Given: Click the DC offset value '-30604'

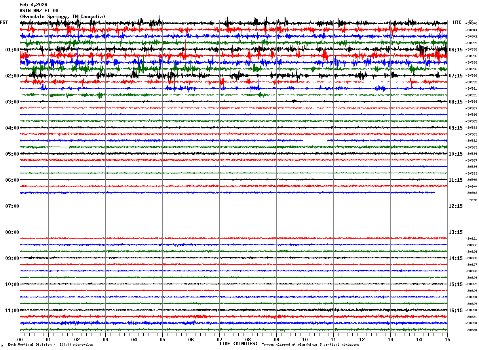Looking at the screenshot, I should click(x=471, y=30).
